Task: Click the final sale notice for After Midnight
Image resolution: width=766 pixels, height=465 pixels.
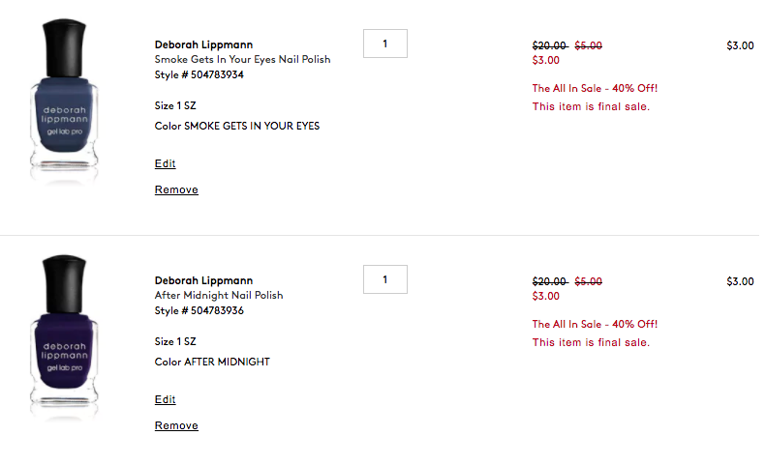Action: coord(591,342)
